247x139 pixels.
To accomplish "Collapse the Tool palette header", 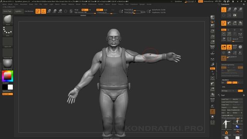I will click(223, 95).
